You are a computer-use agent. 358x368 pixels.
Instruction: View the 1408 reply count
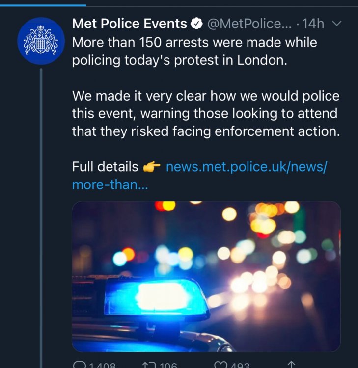coord(103,366)
